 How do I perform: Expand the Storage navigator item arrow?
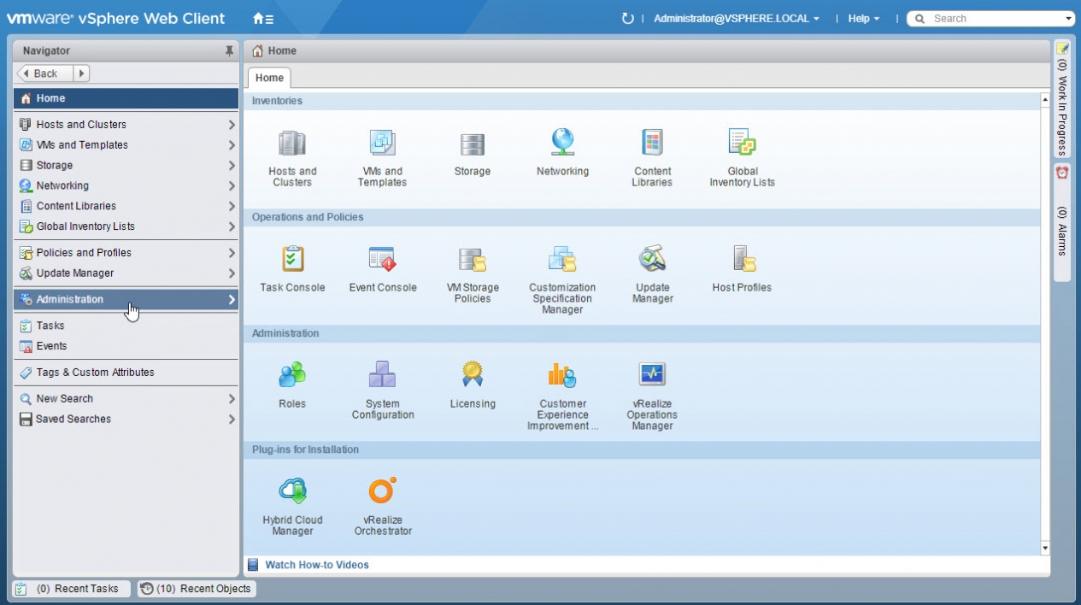point(232,166)
